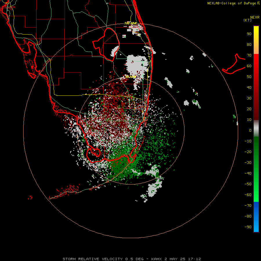Select the 100 NMI range ring label
The image size is (261, 261).
coord(130,23)
